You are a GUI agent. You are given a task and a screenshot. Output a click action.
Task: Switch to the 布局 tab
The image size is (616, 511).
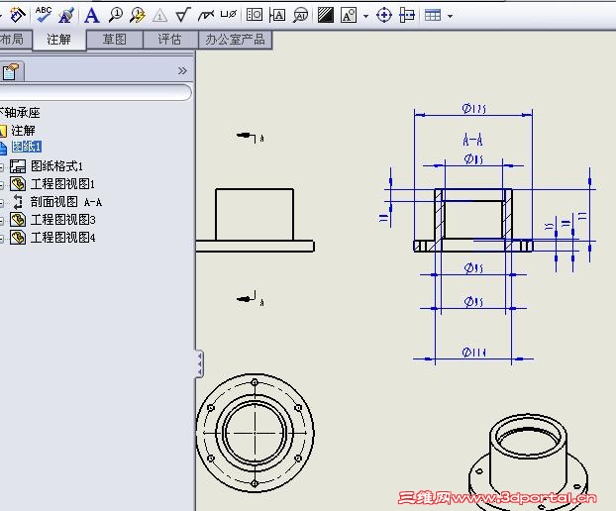[14, 40]
